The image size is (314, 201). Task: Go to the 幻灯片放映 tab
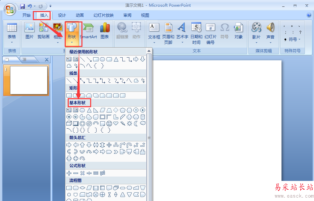pos(104,15)
